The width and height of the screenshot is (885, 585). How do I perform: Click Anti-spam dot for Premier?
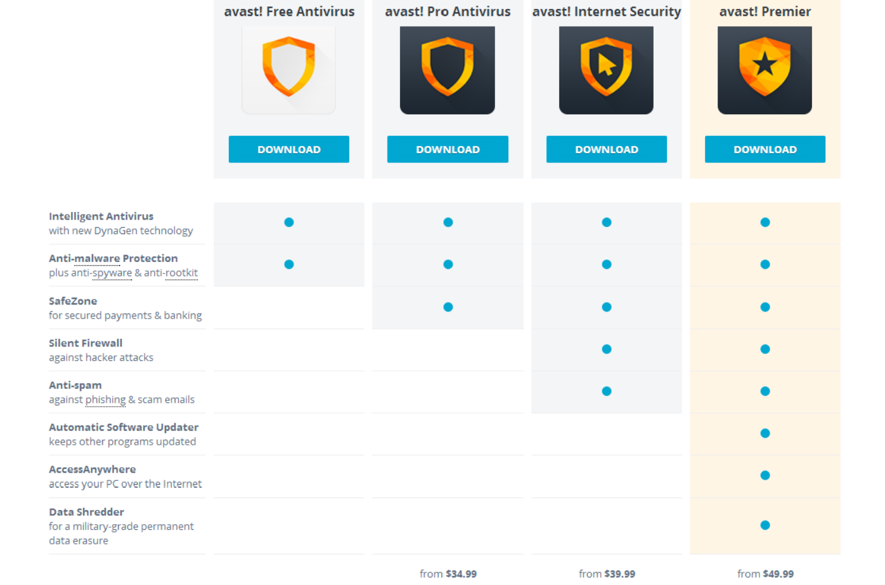pyautogui.click(x=765, y=391)
